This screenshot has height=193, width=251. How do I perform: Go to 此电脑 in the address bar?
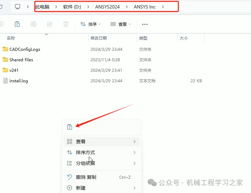click(x=43, y=7)
